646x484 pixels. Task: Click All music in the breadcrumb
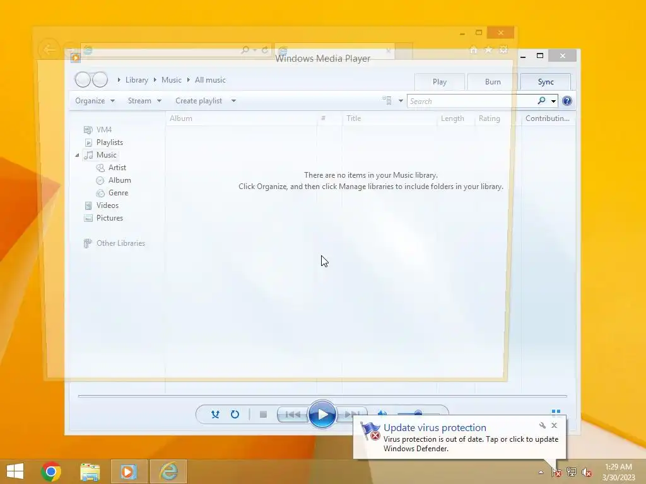click(210, 80)
